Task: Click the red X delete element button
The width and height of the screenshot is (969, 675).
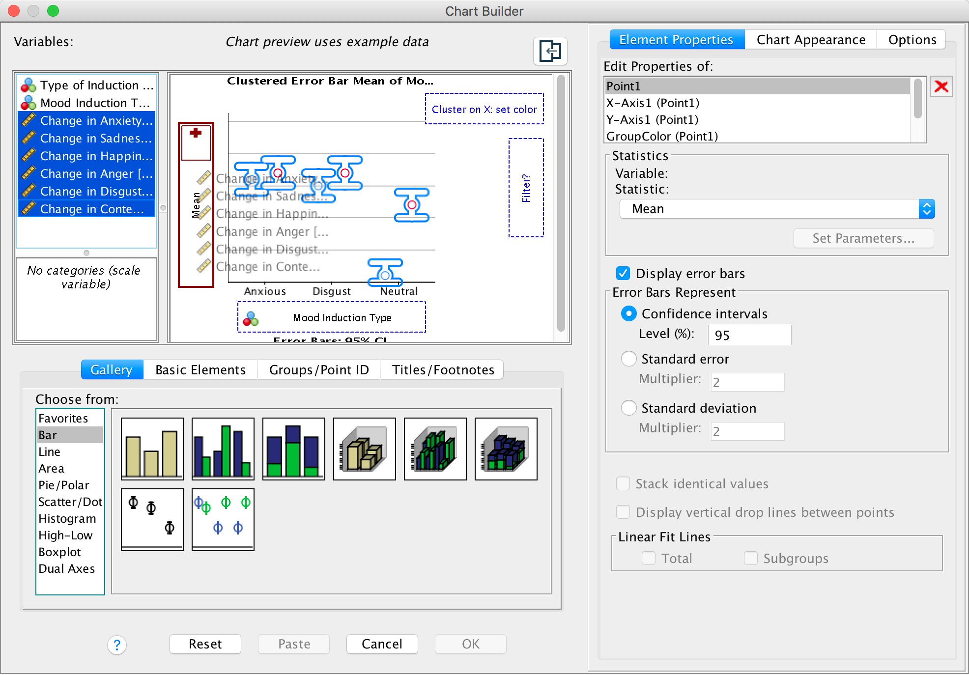Action: (x=941, y=87)
